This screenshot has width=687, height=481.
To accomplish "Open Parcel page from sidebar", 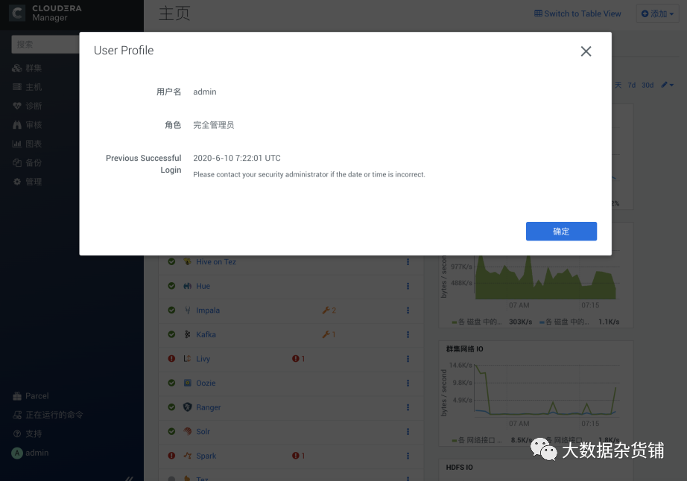I will pyautogui.click(x=31, y=396).
